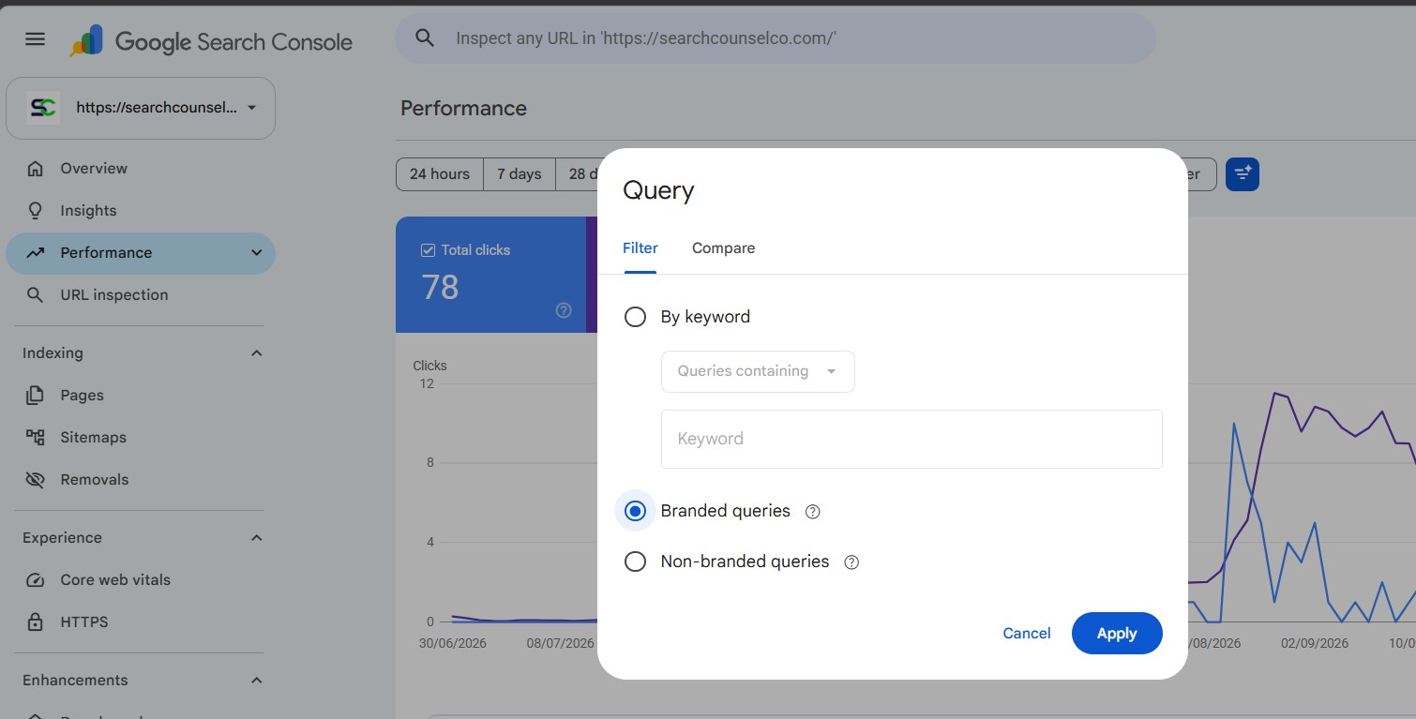
Task: Click the blue add filter icon button
Action: pyautogui.click(x=1243, y=174)
